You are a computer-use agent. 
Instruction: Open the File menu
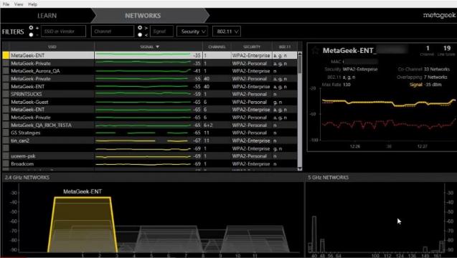pos(6,4)
